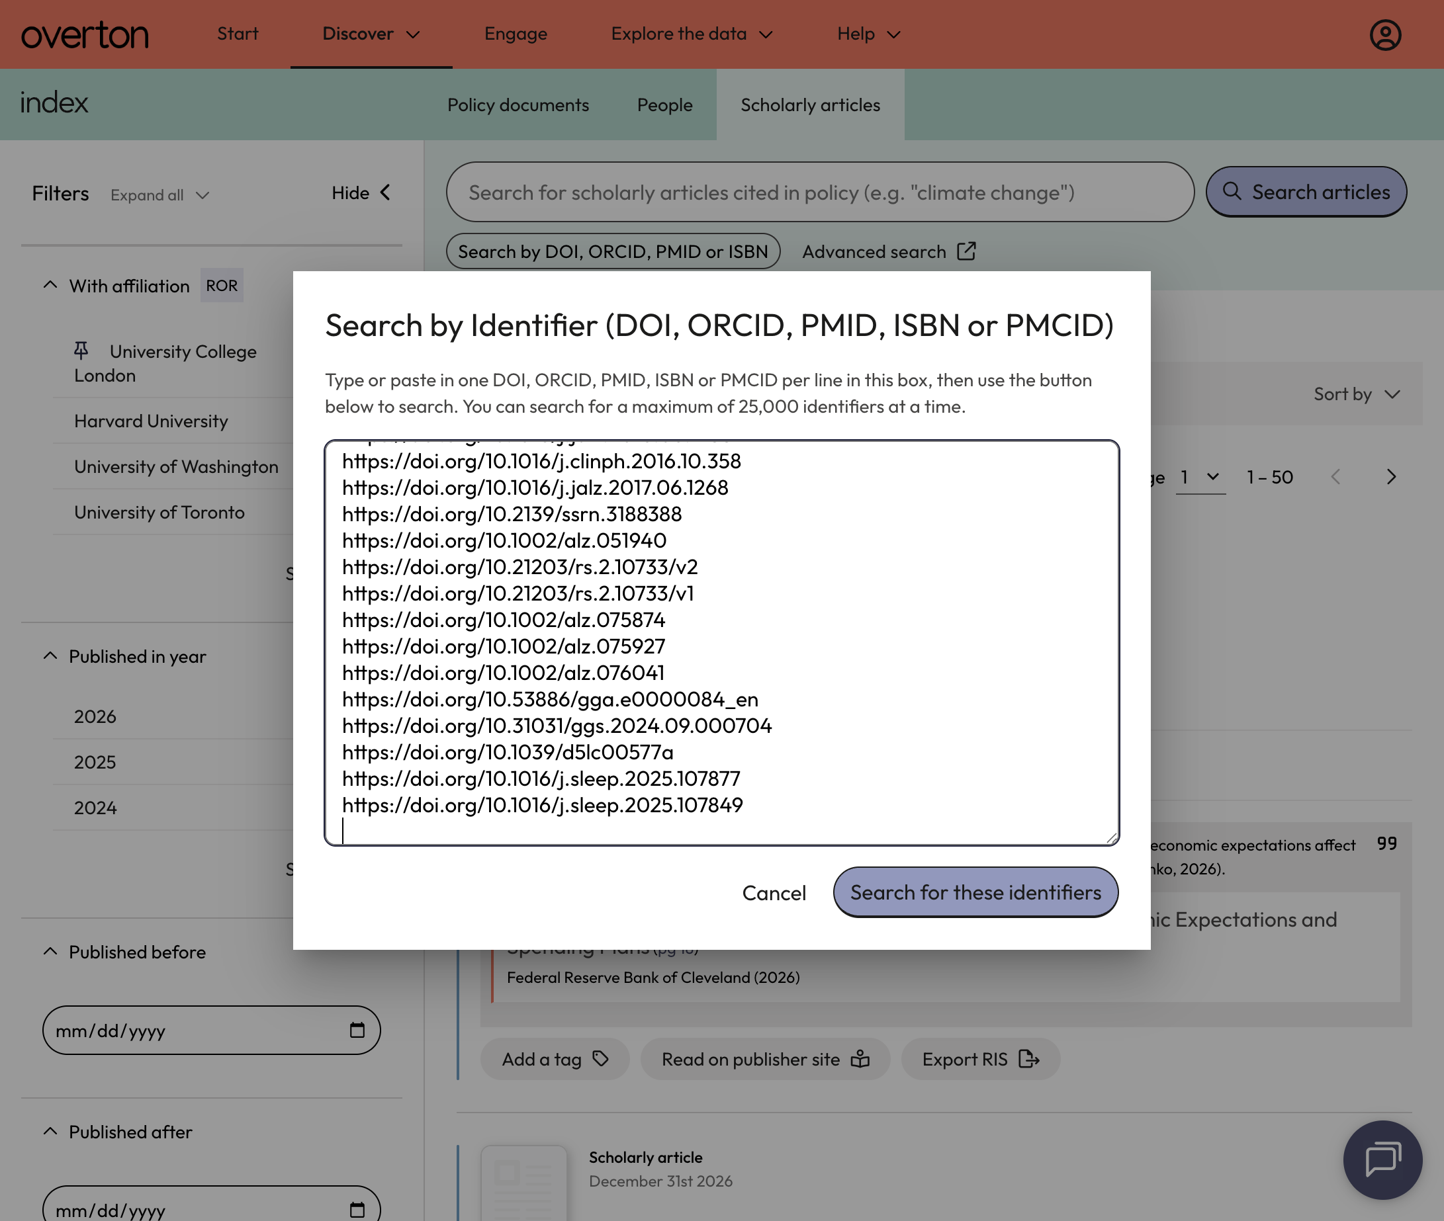
Task: Open the user account icon
Action: (1385, 34)
